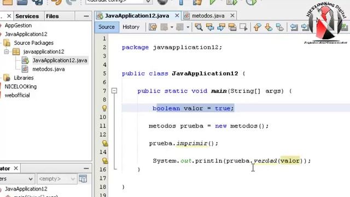The height and width of the screenshot is (197, 350).
Task: Select javaapplication12 package node
Action: click(x=44, y=51)
